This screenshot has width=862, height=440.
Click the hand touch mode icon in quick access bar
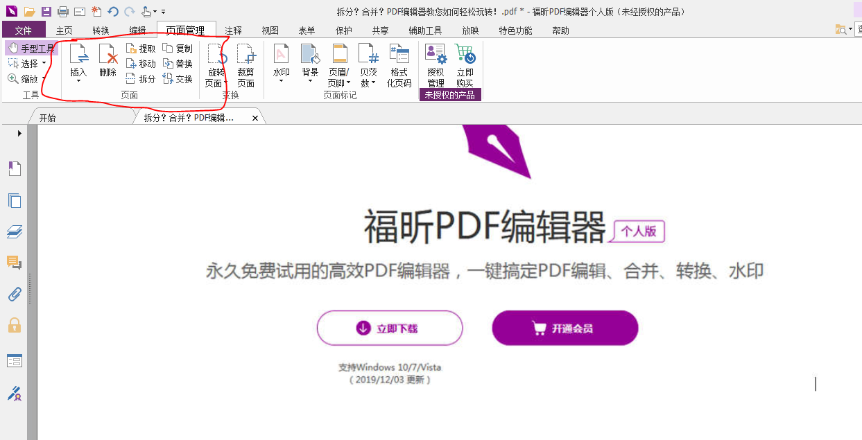[x=146, y=11]
